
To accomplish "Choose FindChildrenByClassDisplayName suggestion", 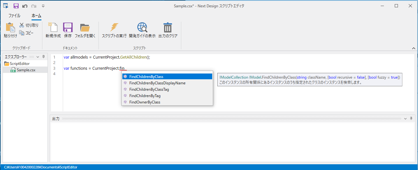I will (x=167, y=83).
